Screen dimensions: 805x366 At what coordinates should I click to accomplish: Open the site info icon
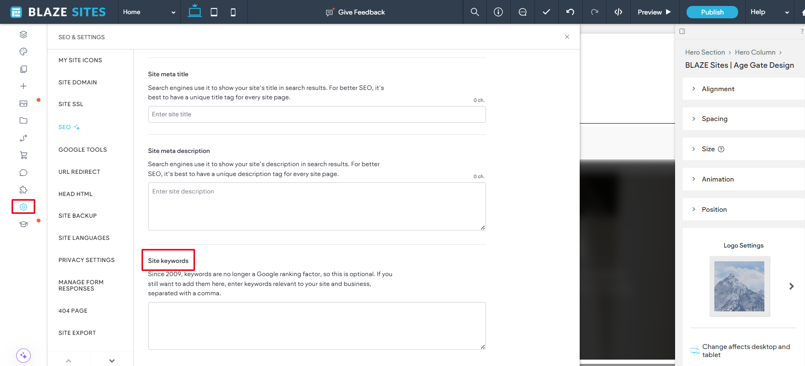(x=498, y=12)
